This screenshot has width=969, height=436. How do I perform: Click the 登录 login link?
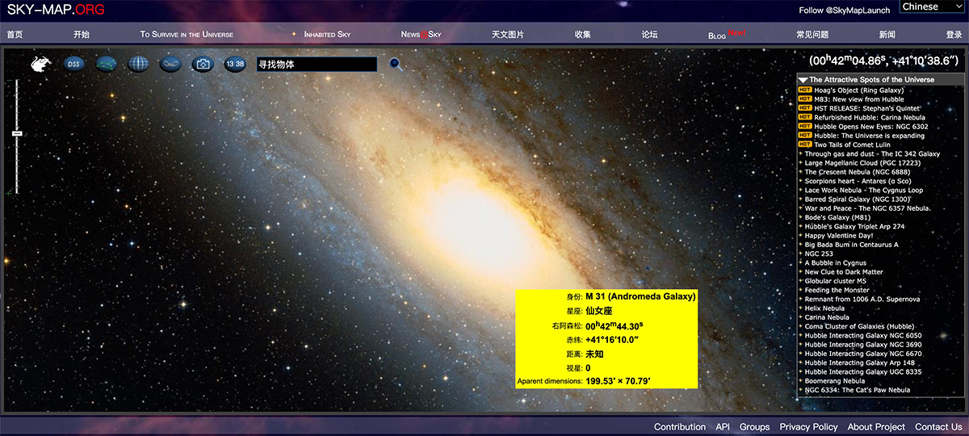point(954,35)
